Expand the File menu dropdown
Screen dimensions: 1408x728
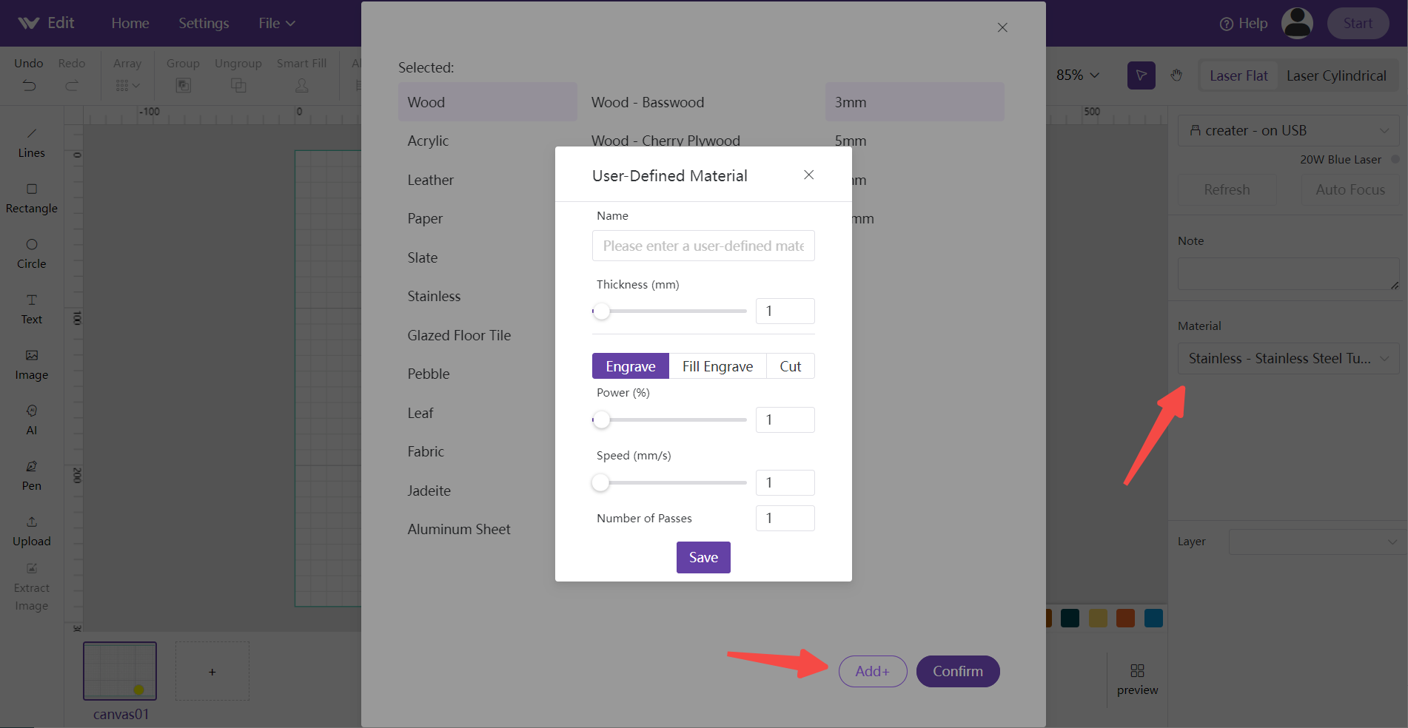[x=277, y=23]
